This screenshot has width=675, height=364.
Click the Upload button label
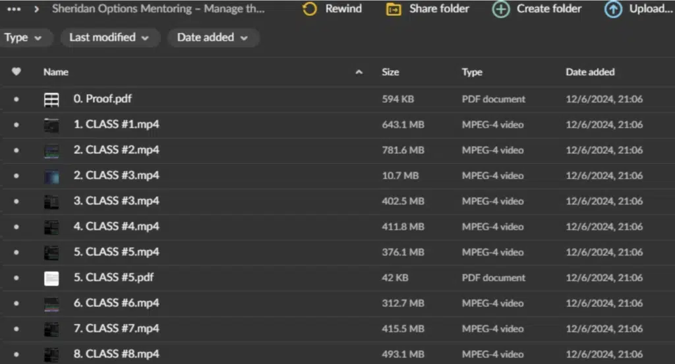tap(651, 9)
